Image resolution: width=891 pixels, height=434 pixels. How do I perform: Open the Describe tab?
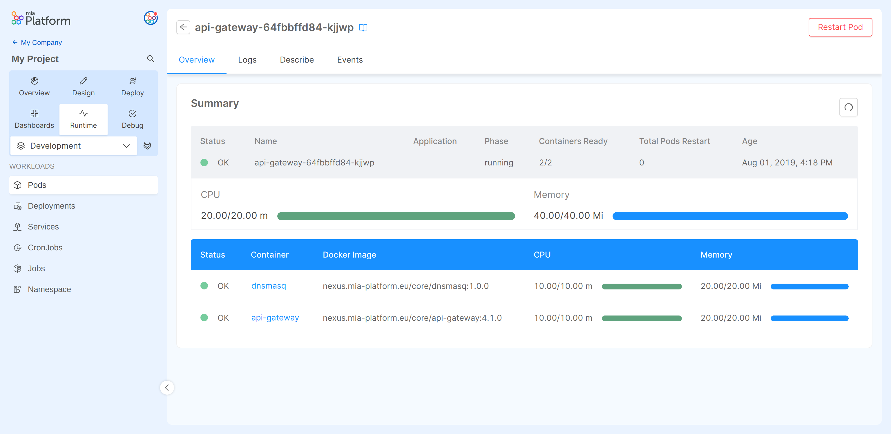(296, 60)
